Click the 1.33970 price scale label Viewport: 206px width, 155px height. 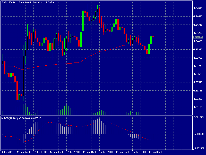point(198,50)
